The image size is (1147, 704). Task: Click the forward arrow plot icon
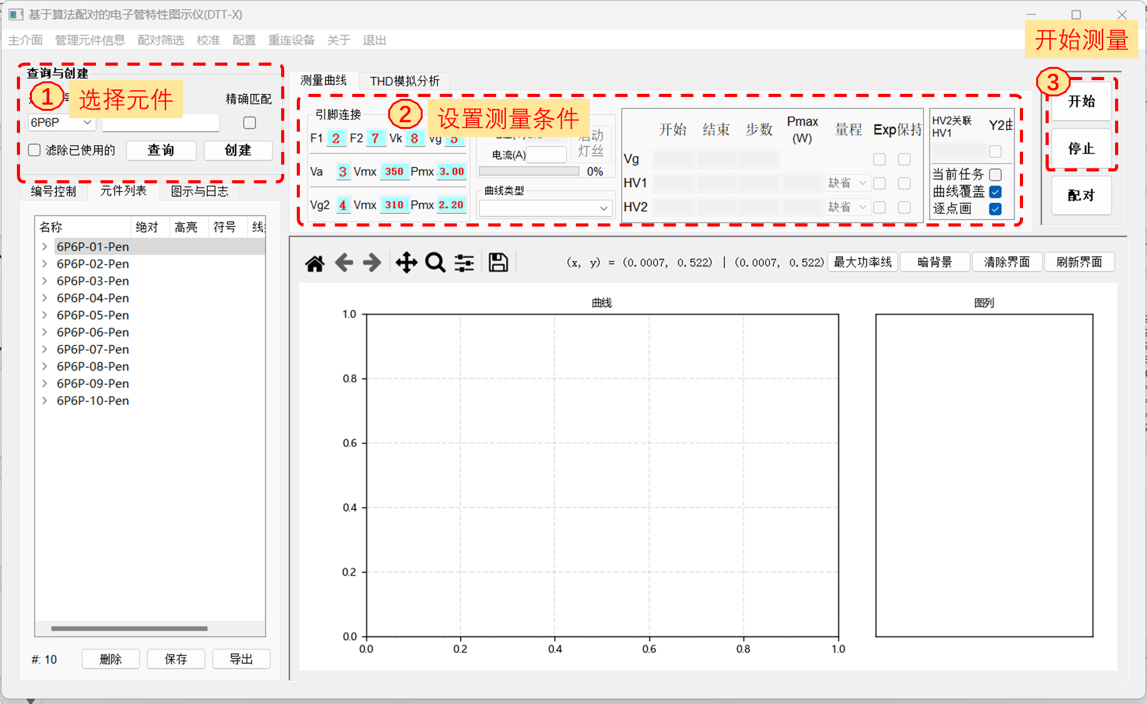click(x=372, y=263)
